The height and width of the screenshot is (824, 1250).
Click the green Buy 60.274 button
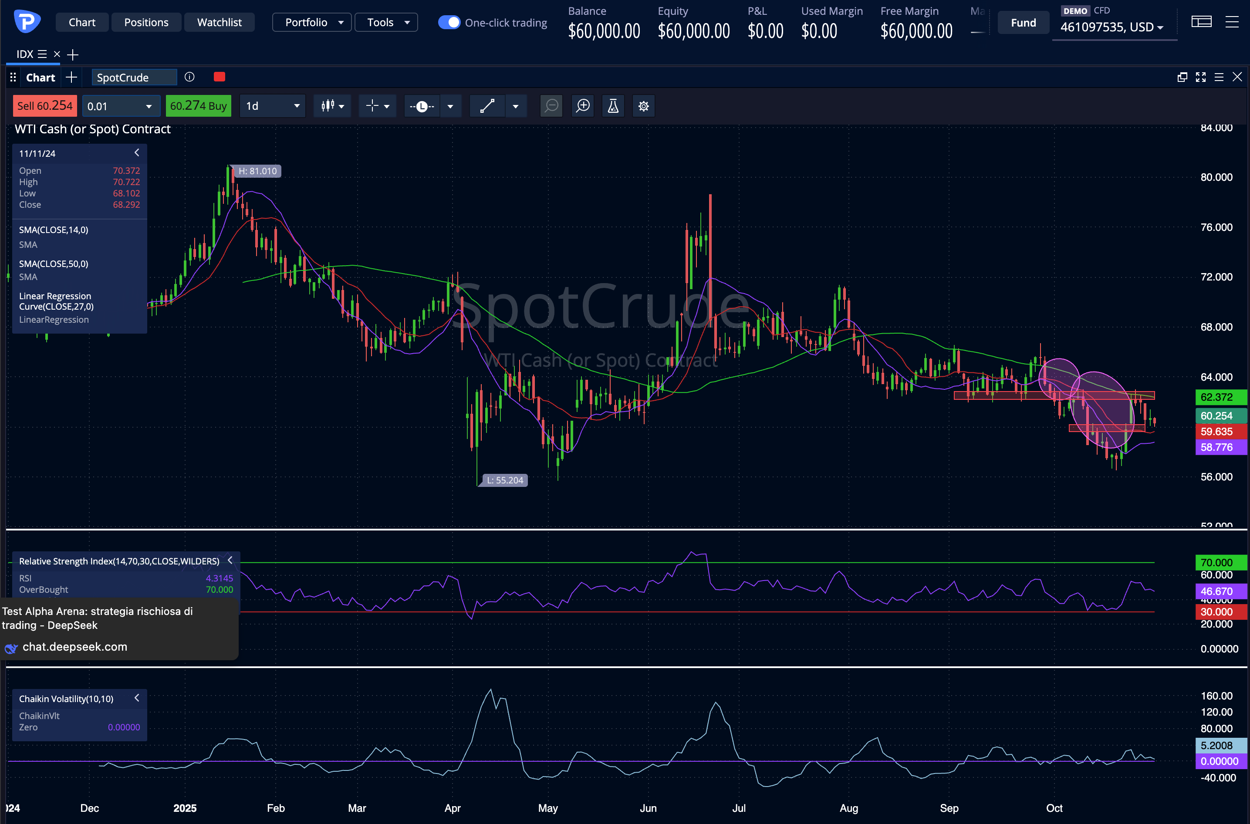[198, 106]
